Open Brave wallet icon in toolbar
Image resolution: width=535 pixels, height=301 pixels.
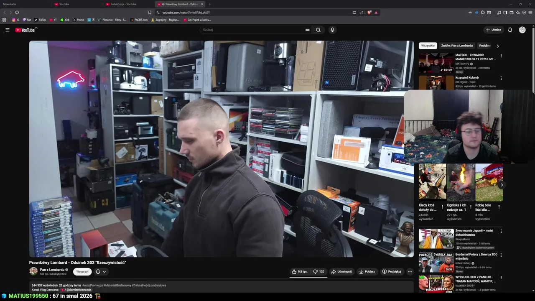[x=512, y=13]
